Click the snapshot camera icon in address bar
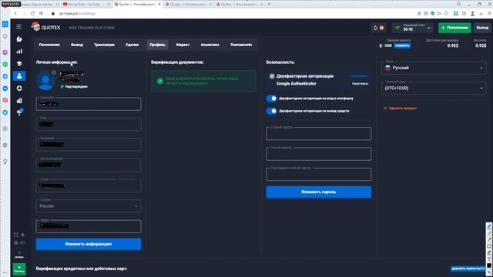Image resolution: width=493 pixels, height=277 pixels. pyautogui.click(x=426, y=13)
